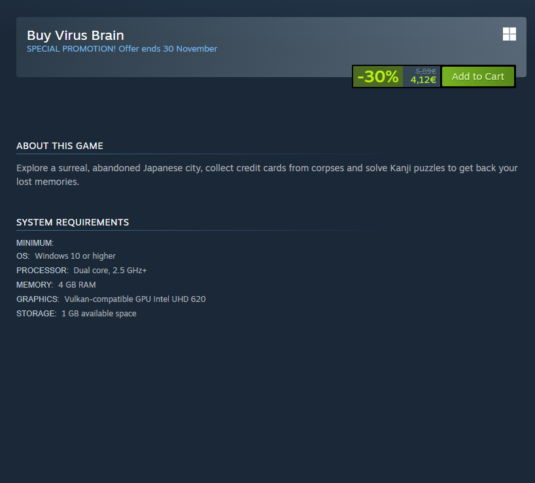This screenshot has width=535, height=483.
Task: Click the GRAPHICS requirement label
Action: coord(38,299)
